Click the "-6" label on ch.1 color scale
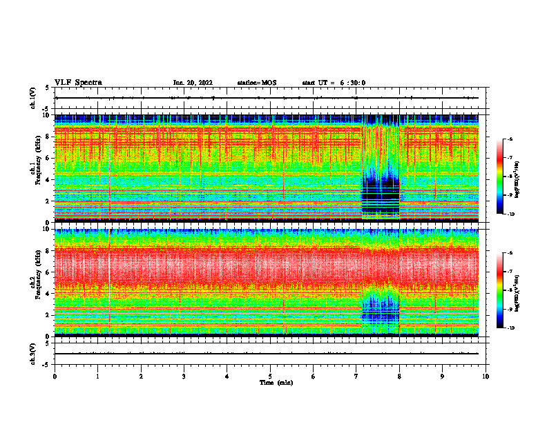This screenshot has width=547, height=422. click(510, 139)
